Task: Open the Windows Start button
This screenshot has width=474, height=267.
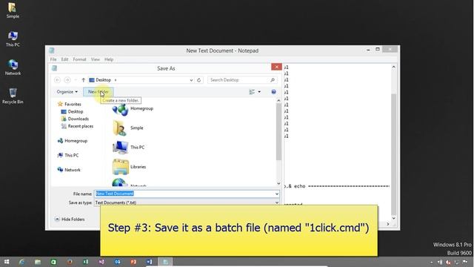Action: pos(7,262)
